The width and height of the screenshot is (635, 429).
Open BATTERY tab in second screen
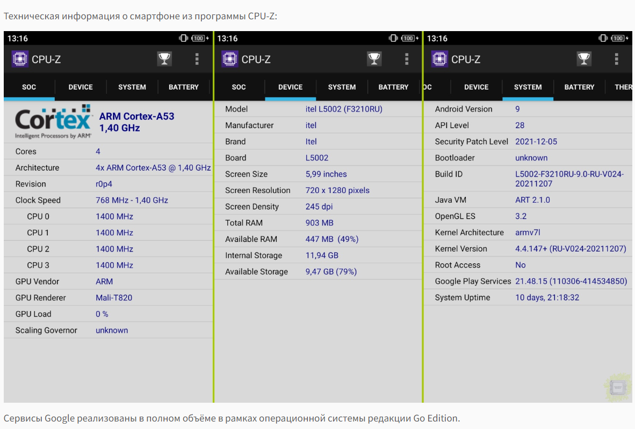pos(393,87)
